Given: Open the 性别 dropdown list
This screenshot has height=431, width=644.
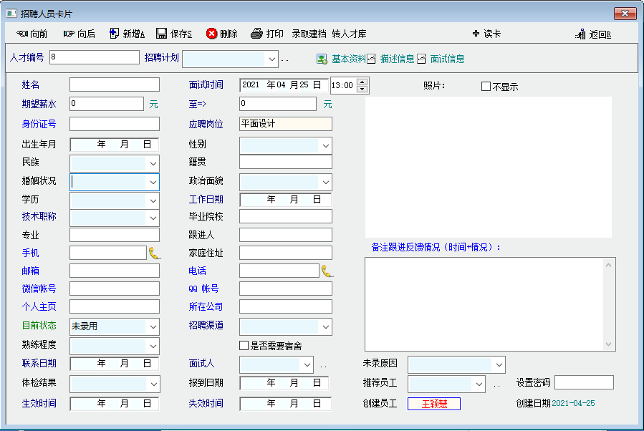Looking at the screenshot, I should point(326,146).
